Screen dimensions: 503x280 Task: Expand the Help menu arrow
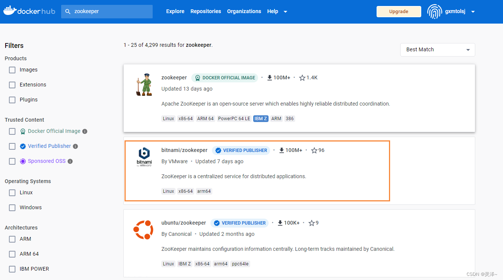point(285,12)
